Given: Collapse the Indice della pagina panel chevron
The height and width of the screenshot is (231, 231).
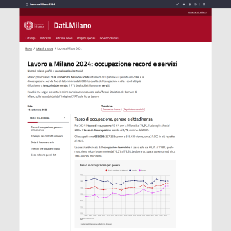Looking at the screenshot, I should pyautogui.click(x=64, y=118).
